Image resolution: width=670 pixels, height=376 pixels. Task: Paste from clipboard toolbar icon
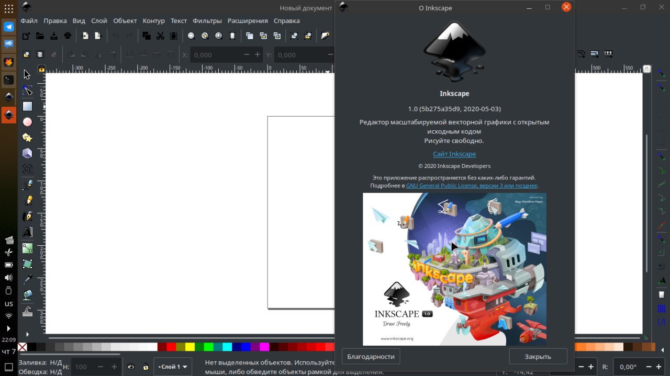[174, 36]
